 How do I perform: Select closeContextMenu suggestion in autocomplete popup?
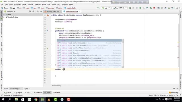pos(89,50)
